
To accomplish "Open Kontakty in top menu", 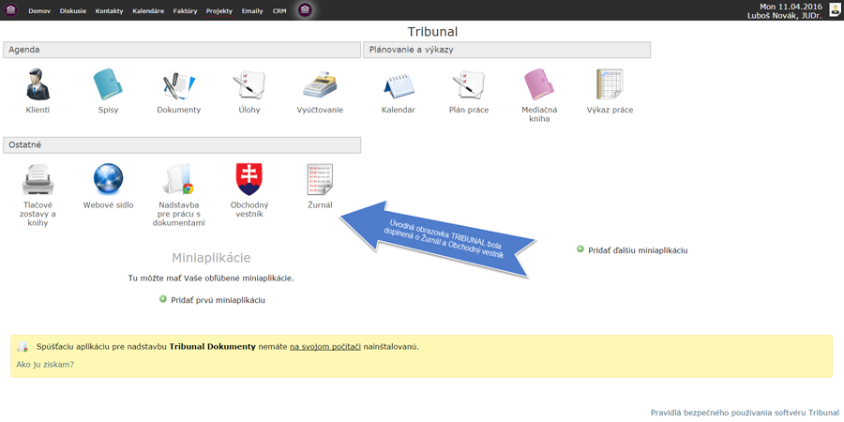I will (x=110, y=10).
